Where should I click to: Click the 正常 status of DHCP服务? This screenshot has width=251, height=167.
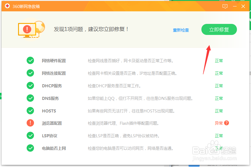tap(219, 85)
